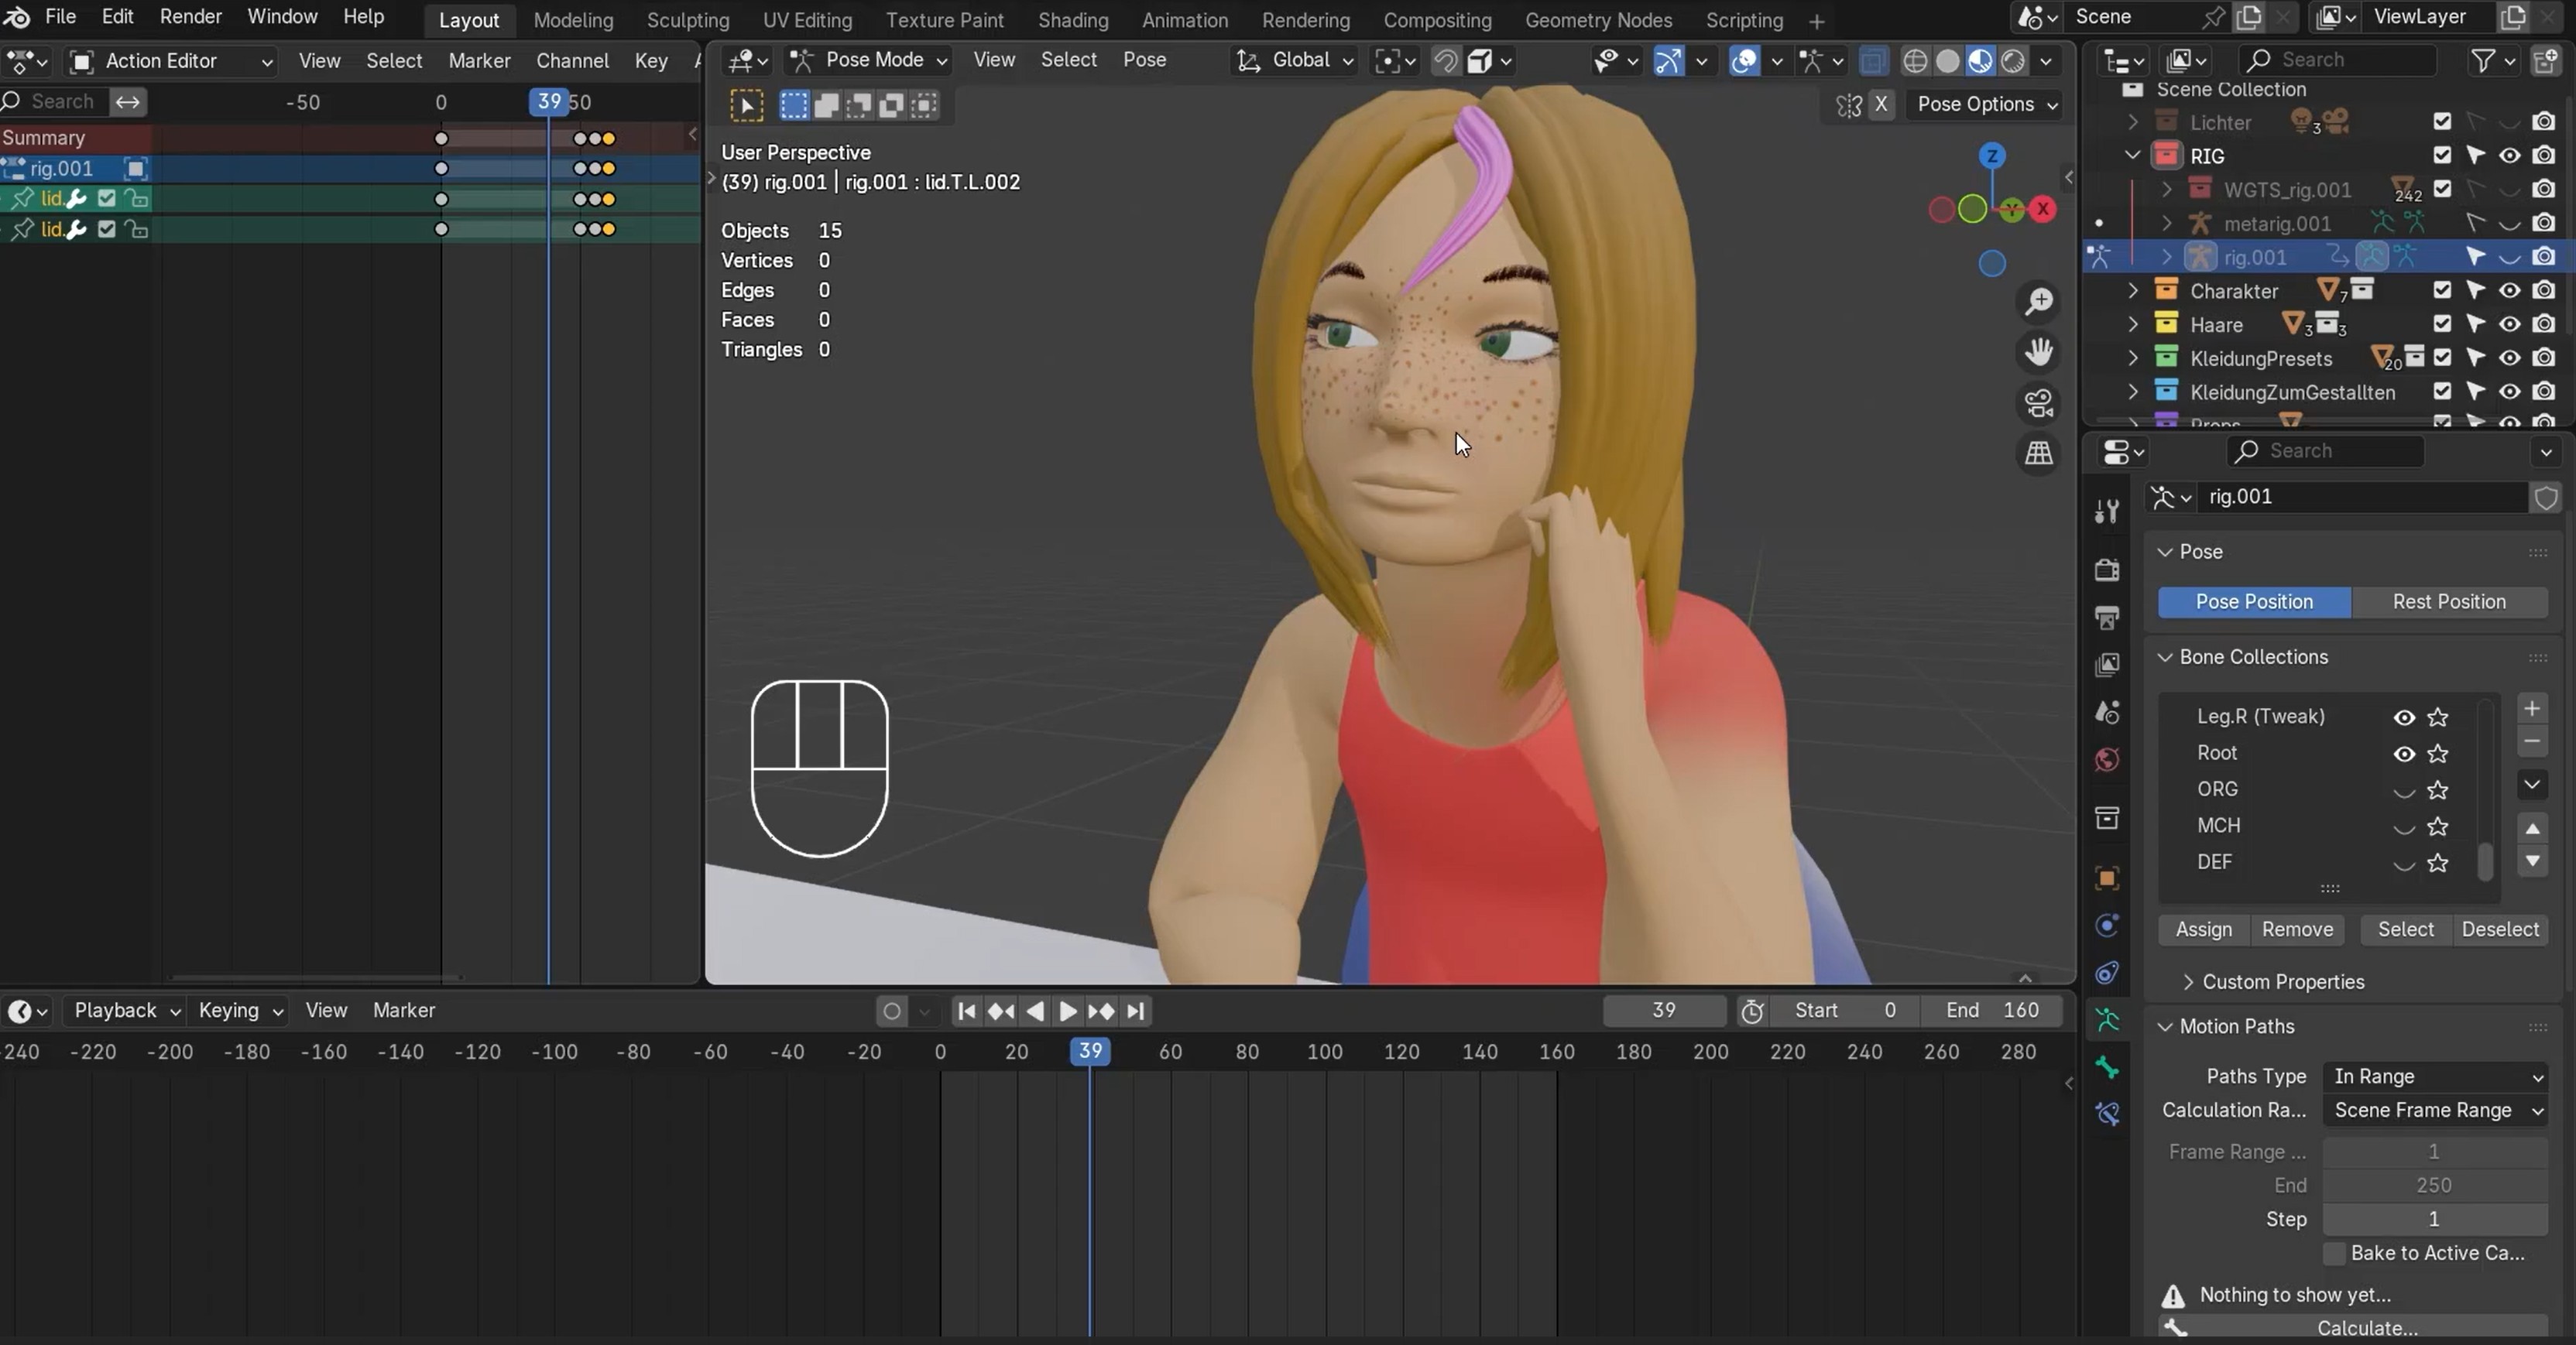Disable render camera toggle for KleidungPresets
2576x1345 pixels.
point(2544,358)
